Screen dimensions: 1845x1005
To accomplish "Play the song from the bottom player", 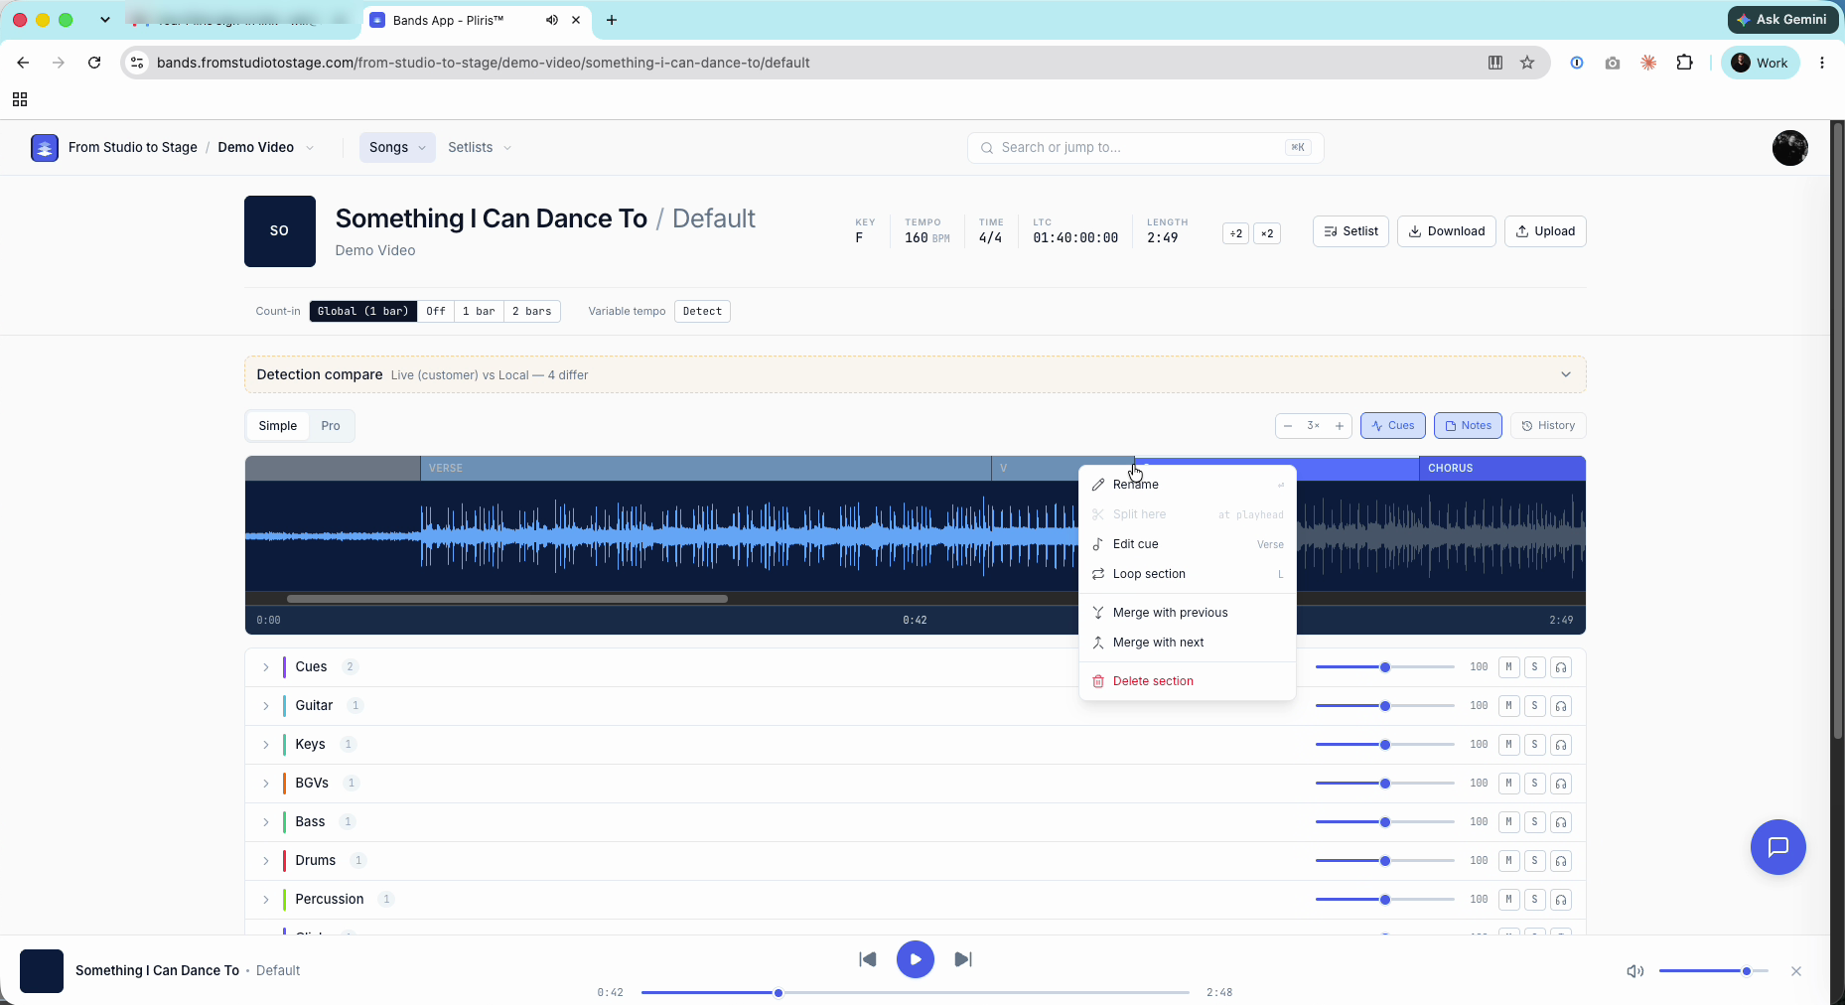I will pyautogui.click(x=915, y=959).
